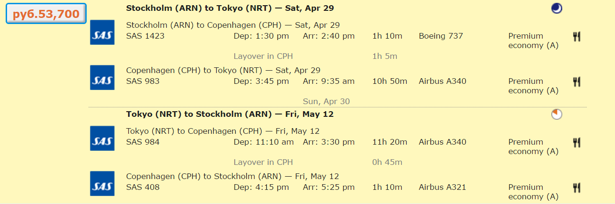615x204 pixels.
Task: Select Tokyo (NRT) to Stockholm (ARN) heading
Action: pos(230,114)
